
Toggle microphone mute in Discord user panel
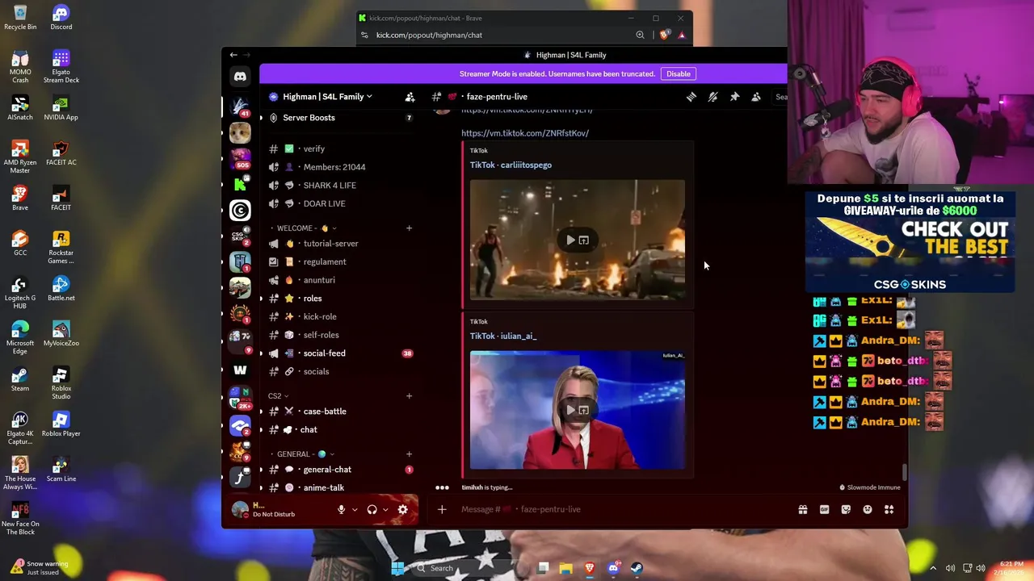[341, 509]
